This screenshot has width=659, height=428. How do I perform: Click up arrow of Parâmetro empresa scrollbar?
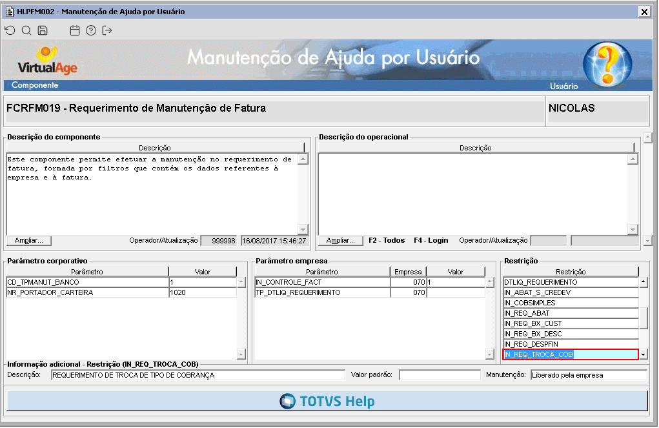[490, 282]
